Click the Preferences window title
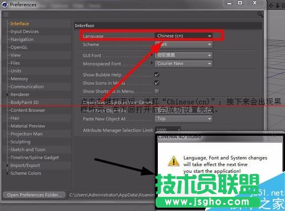The image size is (285, 211). coord(23,5)
